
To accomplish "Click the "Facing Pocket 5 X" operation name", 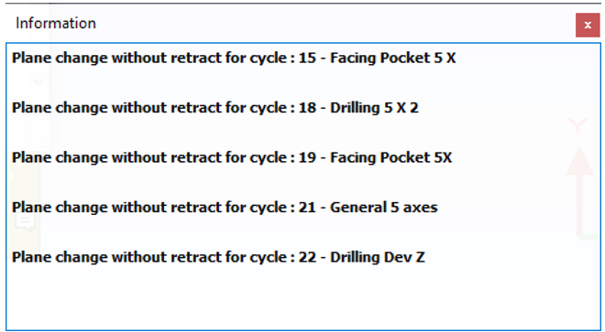I will tap(392, 58).
